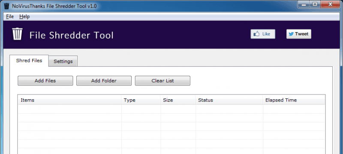
Task: Sort list by Size column header
Action: (x=178, y=100)
